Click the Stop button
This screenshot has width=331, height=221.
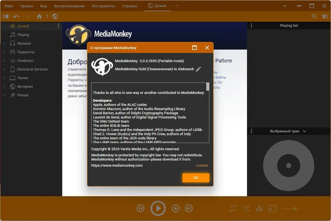point(176,208)
